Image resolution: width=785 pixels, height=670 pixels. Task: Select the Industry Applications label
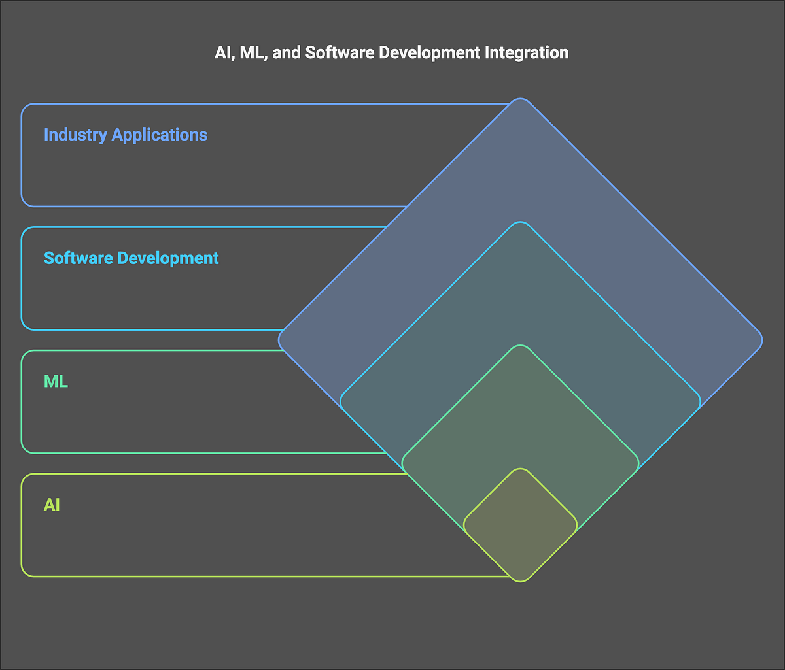click(125, 135)
